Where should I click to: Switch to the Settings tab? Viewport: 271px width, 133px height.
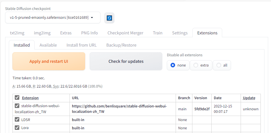point(180,33)
